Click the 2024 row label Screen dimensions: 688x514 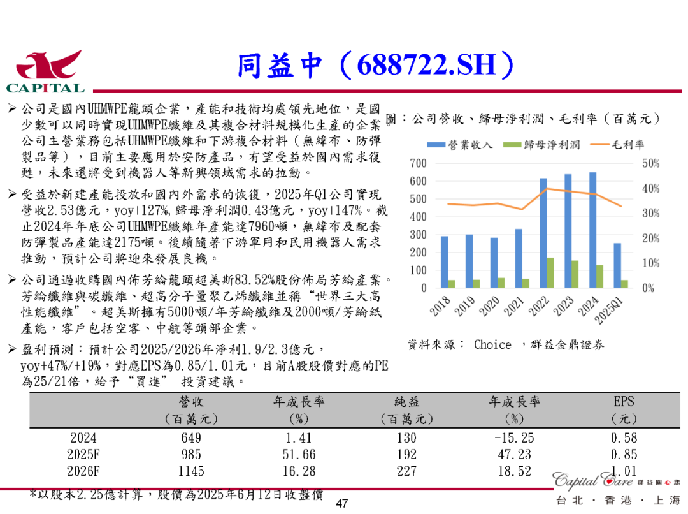pos(83,438)
